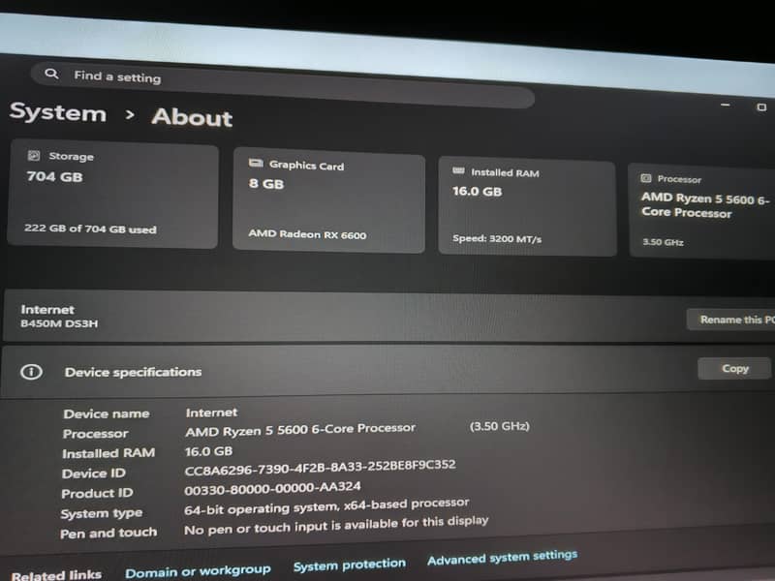Viewport: 775px width, 581px height.
Task: Focus the Find a setting search box
Action: pyautogui.click(x=283, y=86)
